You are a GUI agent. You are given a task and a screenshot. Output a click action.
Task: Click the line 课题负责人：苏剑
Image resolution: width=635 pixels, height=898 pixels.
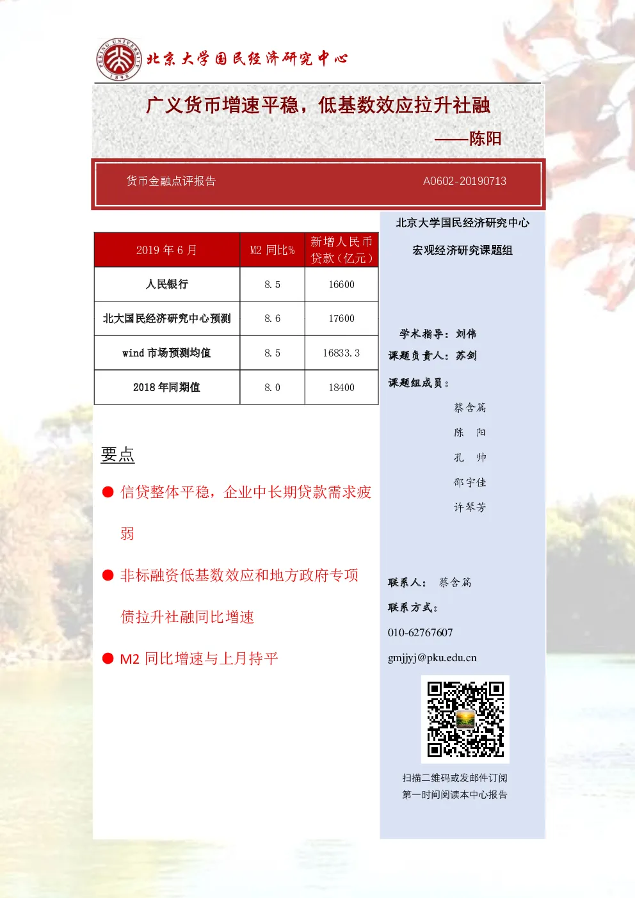[x=433, y=356]
